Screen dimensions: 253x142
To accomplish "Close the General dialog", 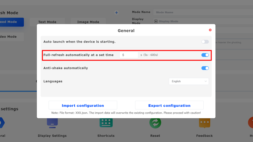I will tap(210, 30).
